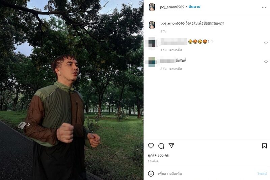Open caption author username poj_arnon6565
The image size is (270, 180).
tap(172, 23)
